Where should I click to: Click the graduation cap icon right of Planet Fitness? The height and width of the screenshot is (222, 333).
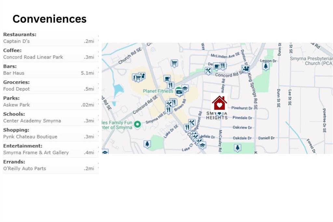pos(185,89)
